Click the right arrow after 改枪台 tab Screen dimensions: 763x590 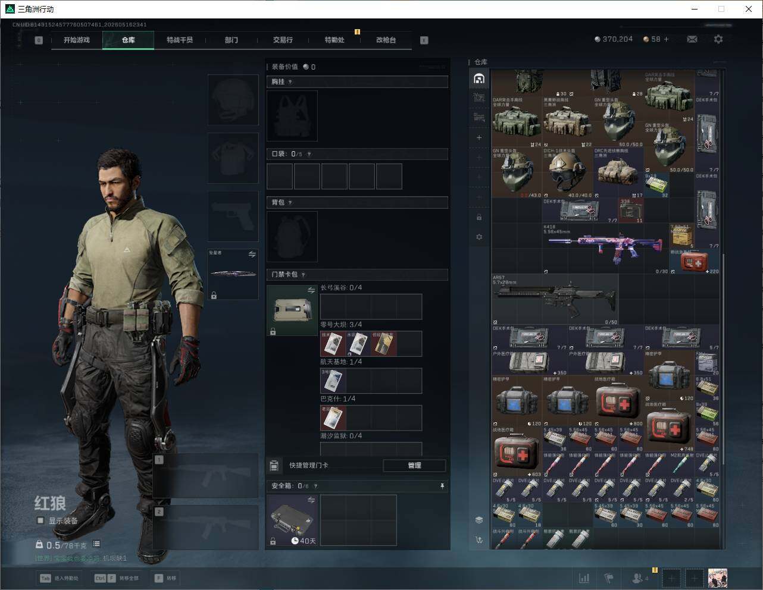(x=424, y=40)
